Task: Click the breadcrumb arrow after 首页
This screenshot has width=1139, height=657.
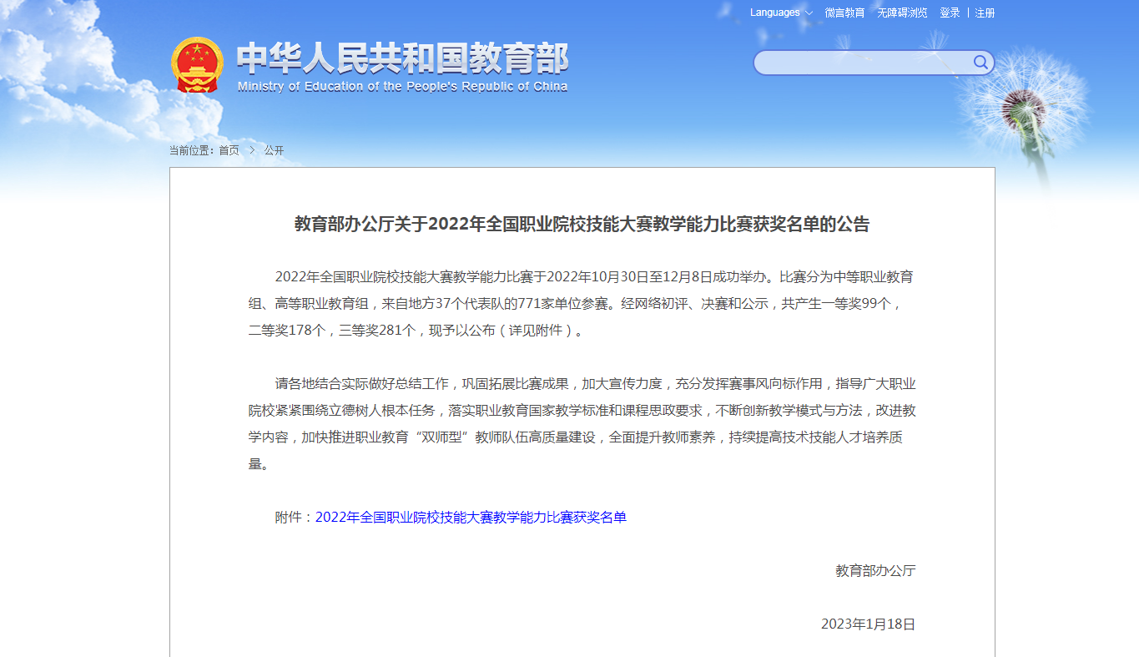Action: pyautogui.click(x=252, y=150)
